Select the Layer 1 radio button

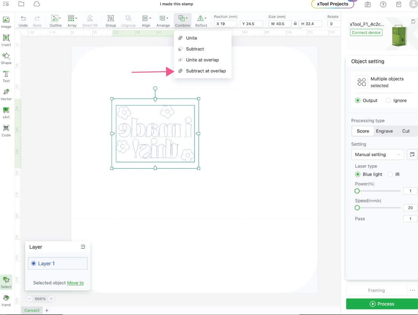(x=33, y=263)
